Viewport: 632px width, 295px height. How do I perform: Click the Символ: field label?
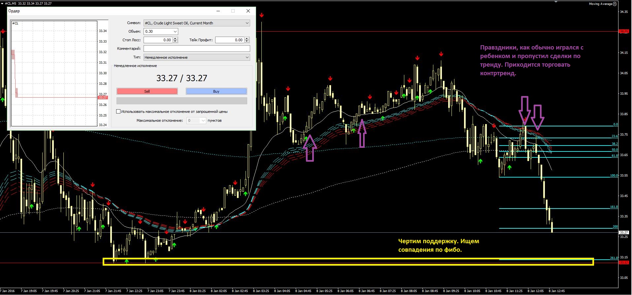[x=134, y=23]
